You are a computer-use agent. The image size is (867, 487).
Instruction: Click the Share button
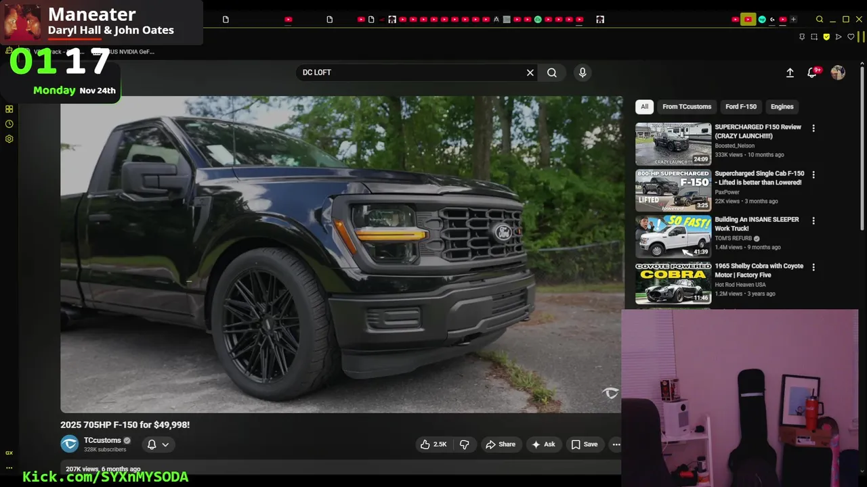point(501,444)
